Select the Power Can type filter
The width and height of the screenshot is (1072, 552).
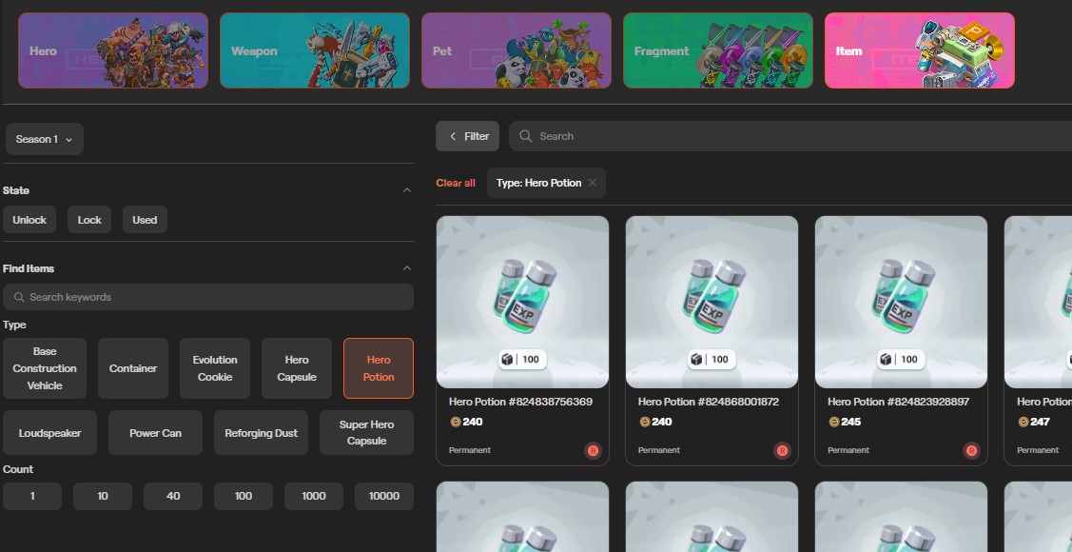(x=155, y=433)
